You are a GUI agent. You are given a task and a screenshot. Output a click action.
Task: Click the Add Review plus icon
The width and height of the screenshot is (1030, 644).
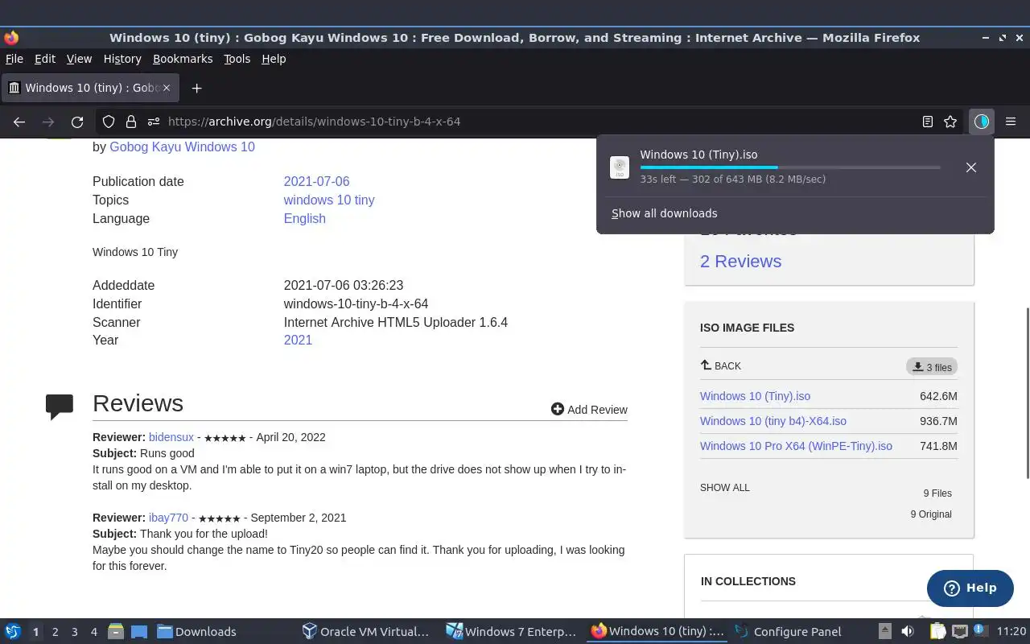pos(557,409)
